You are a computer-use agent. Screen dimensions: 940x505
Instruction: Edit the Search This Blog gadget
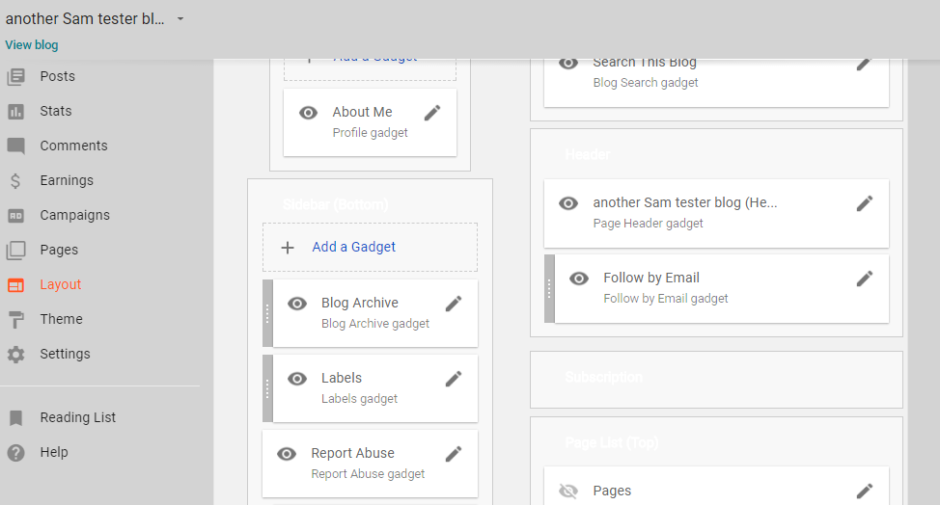click(x=864, y=64)
